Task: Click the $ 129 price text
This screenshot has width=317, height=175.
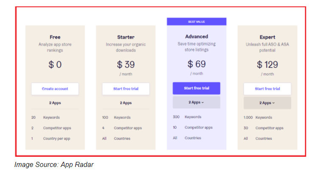Action: (267, 65)
